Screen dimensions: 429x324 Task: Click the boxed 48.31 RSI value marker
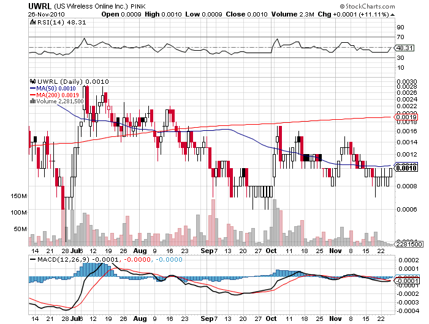(405, 48)
